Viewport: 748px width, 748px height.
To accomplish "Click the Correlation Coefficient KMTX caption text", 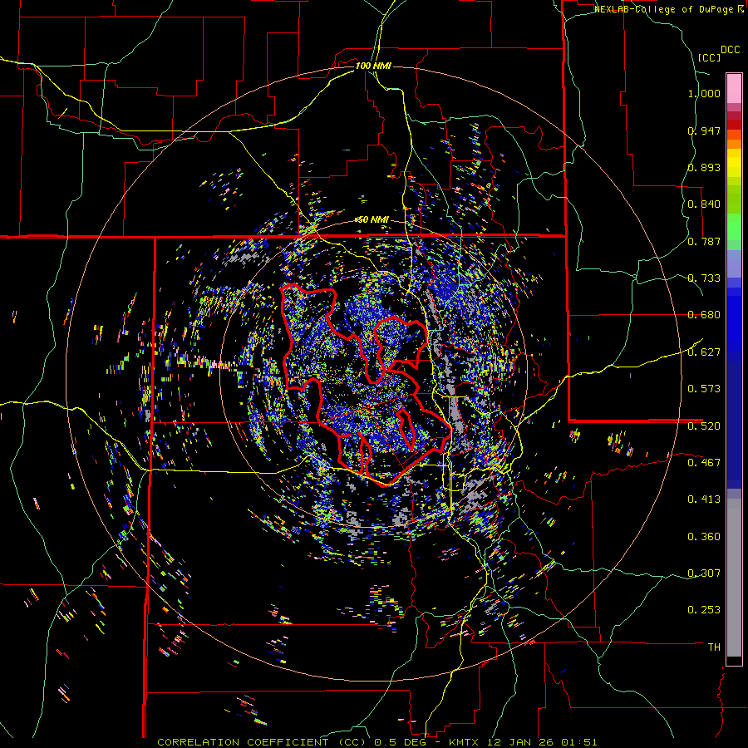I will click(x=376, y=742).
